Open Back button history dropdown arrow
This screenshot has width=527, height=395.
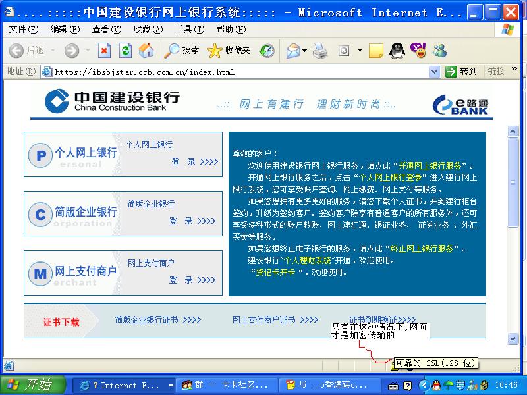pos(53,51)
